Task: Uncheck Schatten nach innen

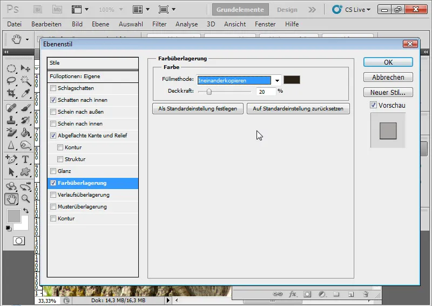Action: 53,100
